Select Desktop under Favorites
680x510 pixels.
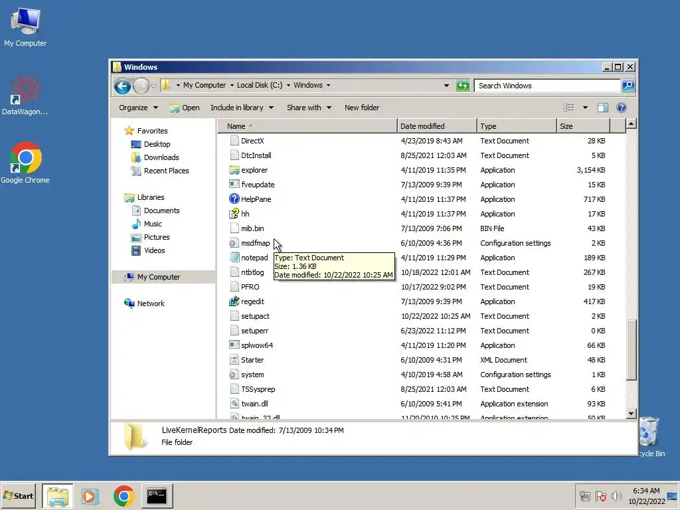[x=157, y=144]
